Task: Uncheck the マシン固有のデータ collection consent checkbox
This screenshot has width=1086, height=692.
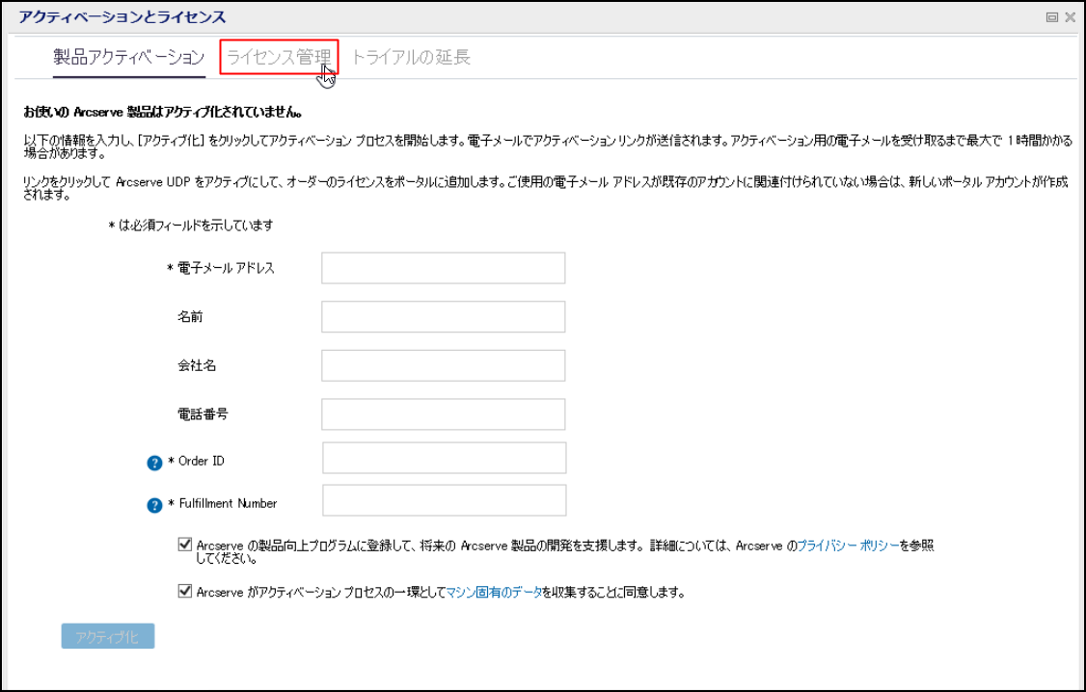Action: 185,590
